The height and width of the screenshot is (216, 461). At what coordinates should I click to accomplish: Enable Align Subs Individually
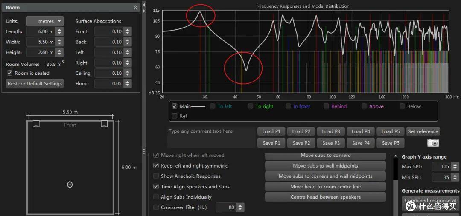pyautogui.click(x=156, y=197)
